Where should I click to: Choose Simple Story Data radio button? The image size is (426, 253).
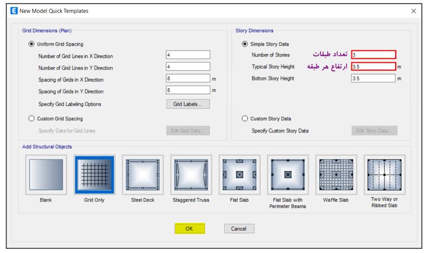point(245,44)
